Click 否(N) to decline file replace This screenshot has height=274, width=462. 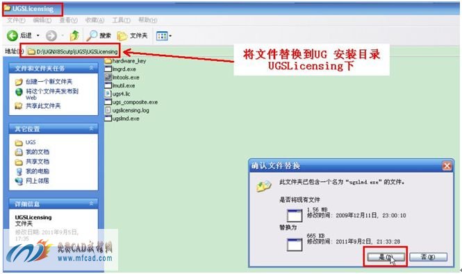[x=429, y=257]
